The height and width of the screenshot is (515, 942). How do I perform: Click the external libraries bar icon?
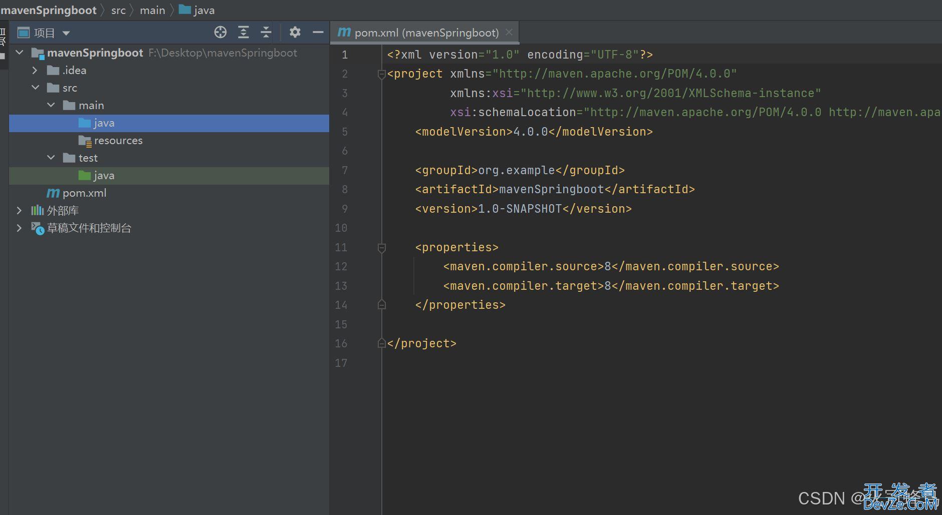(38, 210)
